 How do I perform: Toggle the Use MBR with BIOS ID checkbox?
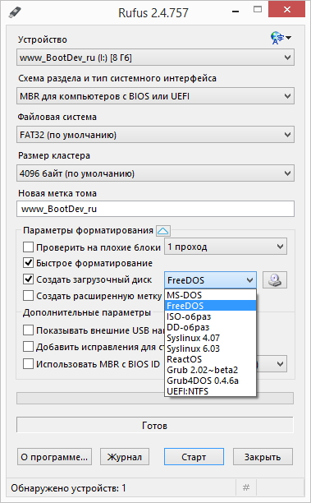(28, 364)
